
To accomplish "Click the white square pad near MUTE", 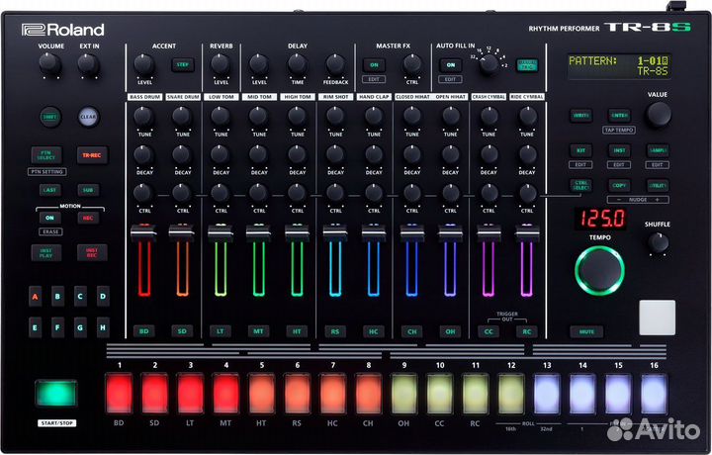I will (x=657, y=318).
